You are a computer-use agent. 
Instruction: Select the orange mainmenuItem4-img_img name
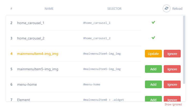point(38,54)
